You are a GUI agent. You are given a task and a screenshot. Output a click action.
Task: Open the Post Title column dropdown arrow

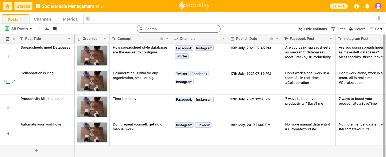(x=69, y=39)
